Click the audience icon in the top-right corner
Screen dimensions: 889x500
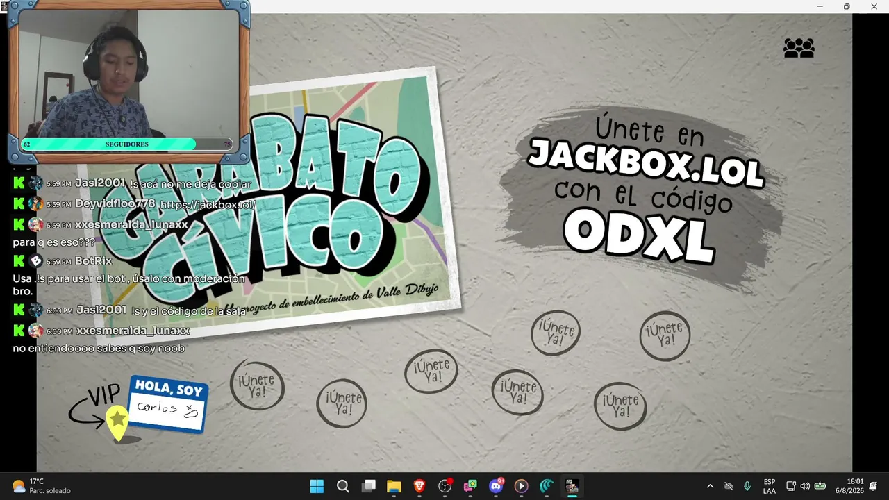pos(799,48)
